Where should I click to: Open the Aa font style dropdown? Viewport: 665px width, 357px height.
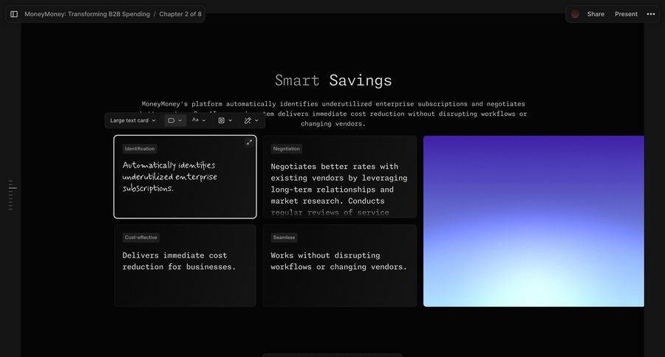(x=199, y=120)
